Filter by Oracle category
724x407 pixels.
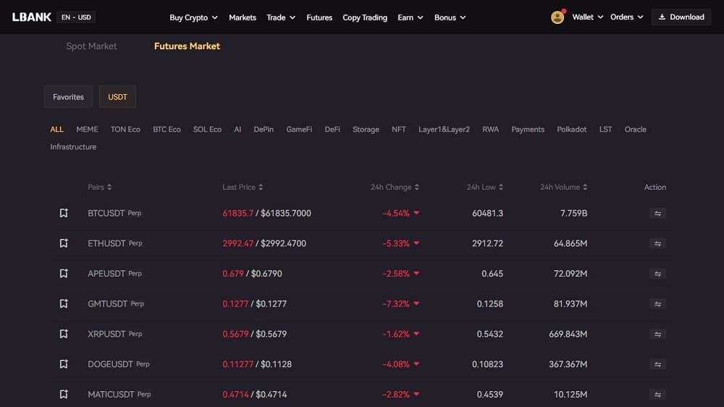tap(636, 130)
